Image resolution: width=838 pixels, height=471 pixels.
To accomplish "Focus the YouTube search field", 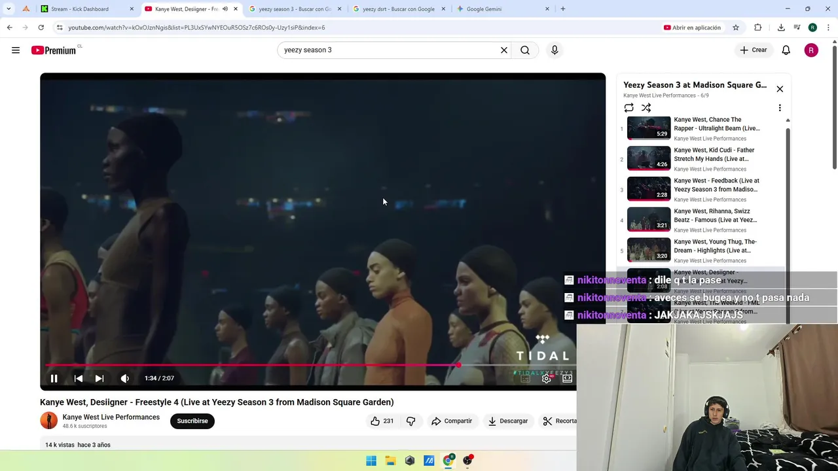I will (390, 50).
